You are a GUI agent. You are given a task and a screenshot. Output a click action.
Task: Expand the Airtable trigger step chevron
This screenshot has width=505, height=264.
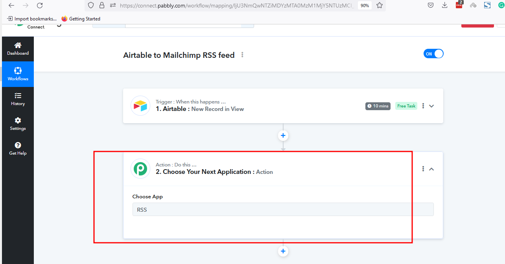[x=431, y=106]
